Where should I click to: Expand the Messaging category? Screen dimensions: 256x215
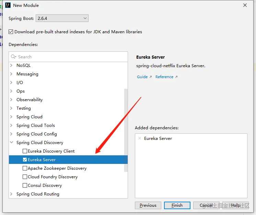(x=11, y=74)
